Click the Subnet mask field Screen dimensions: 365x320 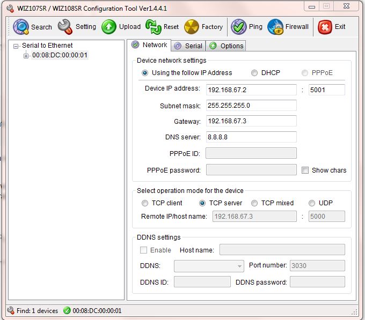(x=251, y=106)
